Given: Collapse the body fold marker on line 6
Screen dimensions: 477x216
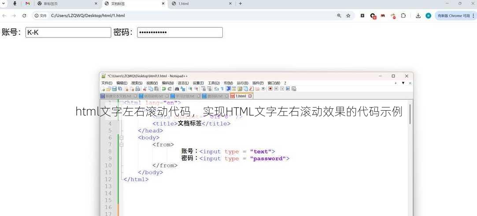Looking at the screenshot, I should (x=122, y=138).
